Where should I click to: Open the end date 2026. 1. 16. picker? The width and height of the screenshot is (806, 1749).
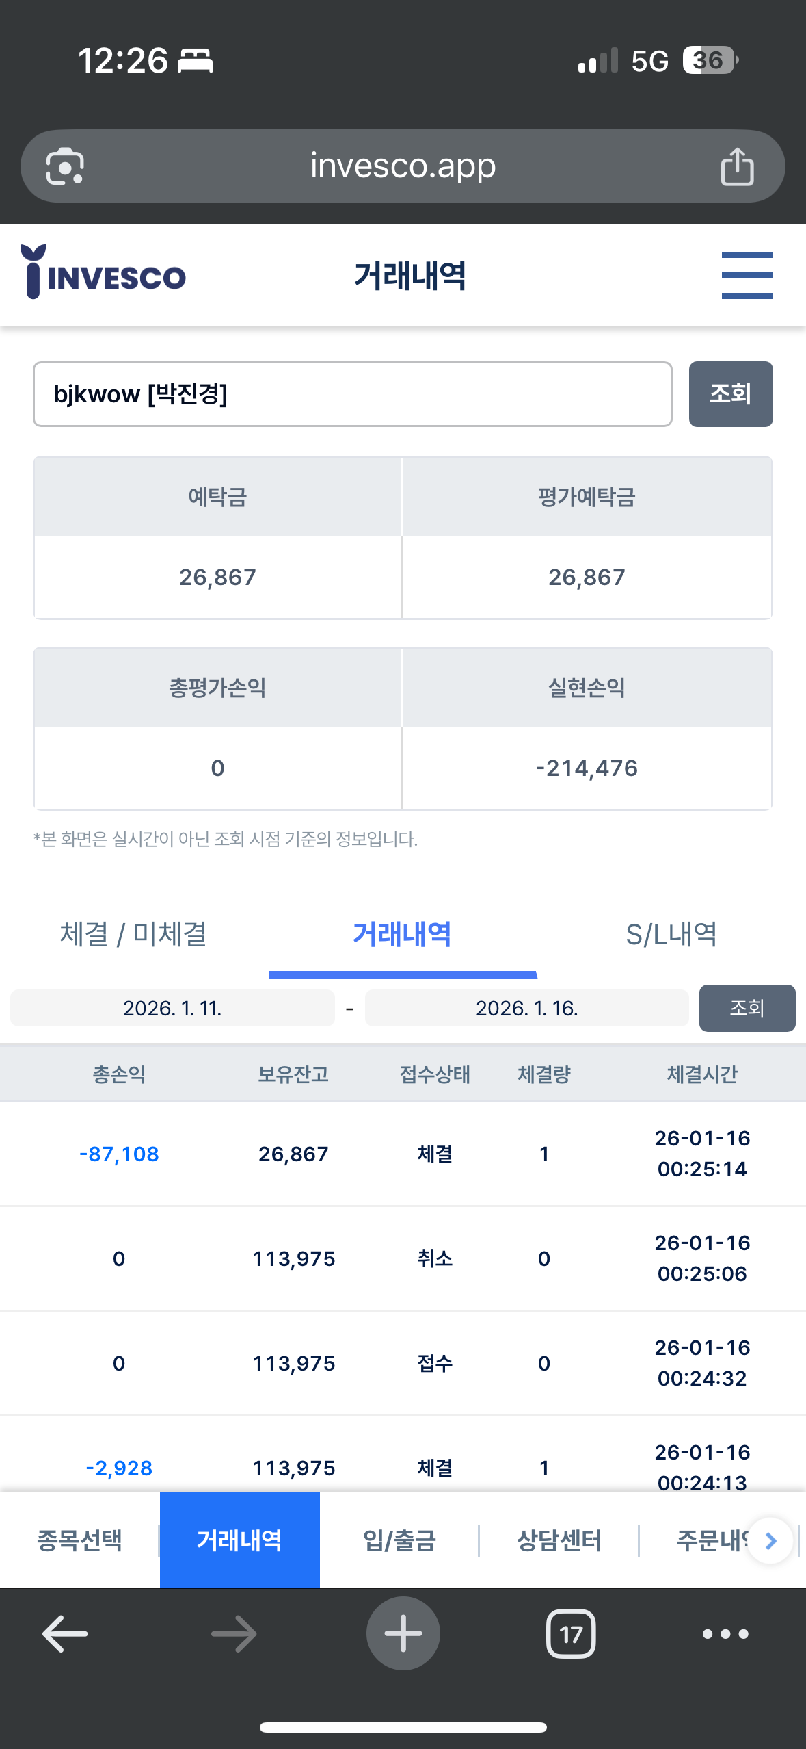coord(526,1008)
